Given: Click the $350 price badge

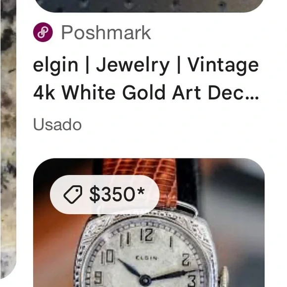Looking at the screenshot, I should tap(105, 194).
